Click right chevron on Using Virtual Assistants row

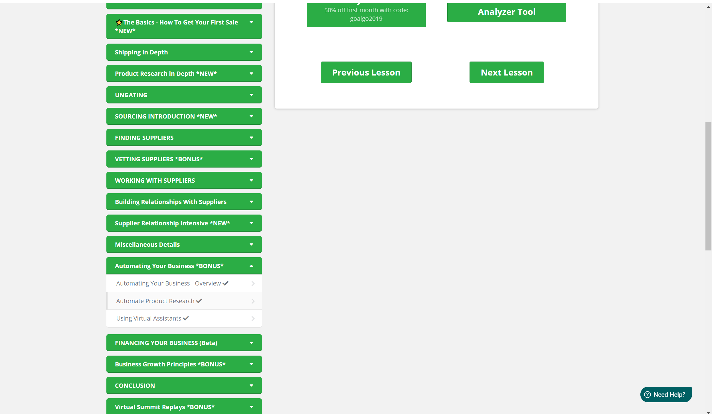tap(253, 319)
